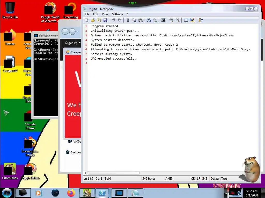
Task: Click the line 'Program started.'
Action: coord(105,26)
